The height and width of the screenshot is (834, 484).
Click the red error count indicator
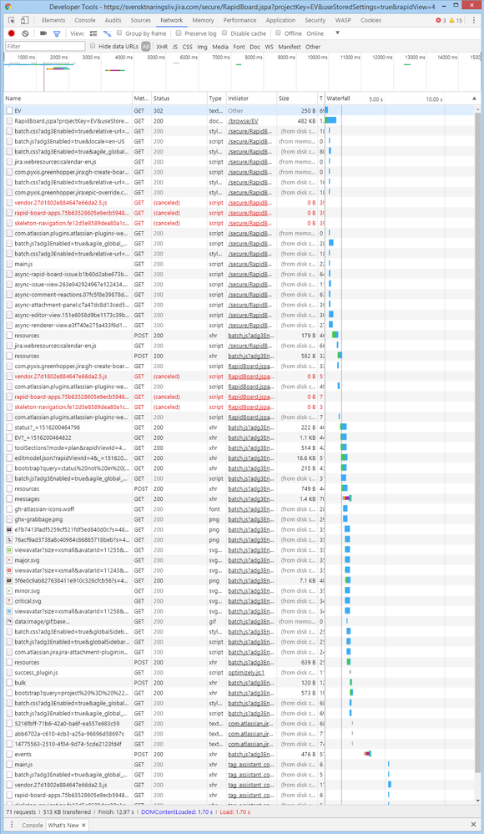tap(441, 20)
